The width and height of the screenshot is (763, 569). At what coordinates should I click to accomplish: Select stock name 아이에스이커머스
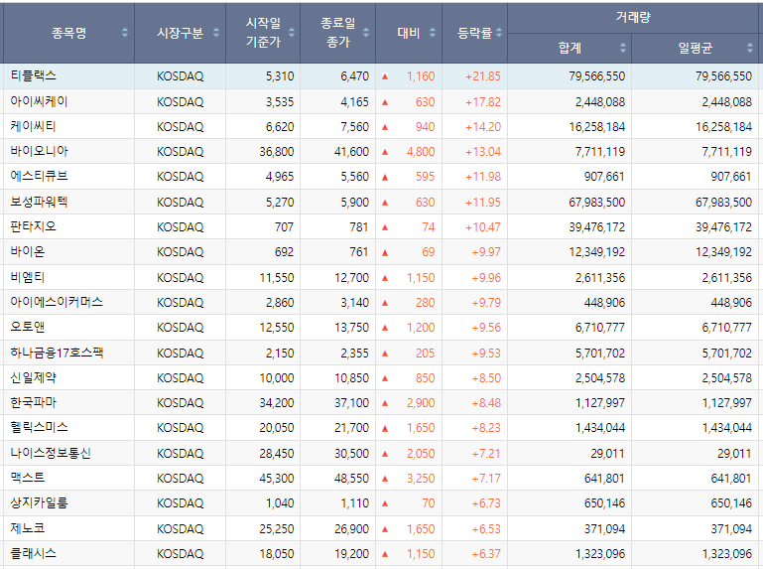[x=57, y=303]
